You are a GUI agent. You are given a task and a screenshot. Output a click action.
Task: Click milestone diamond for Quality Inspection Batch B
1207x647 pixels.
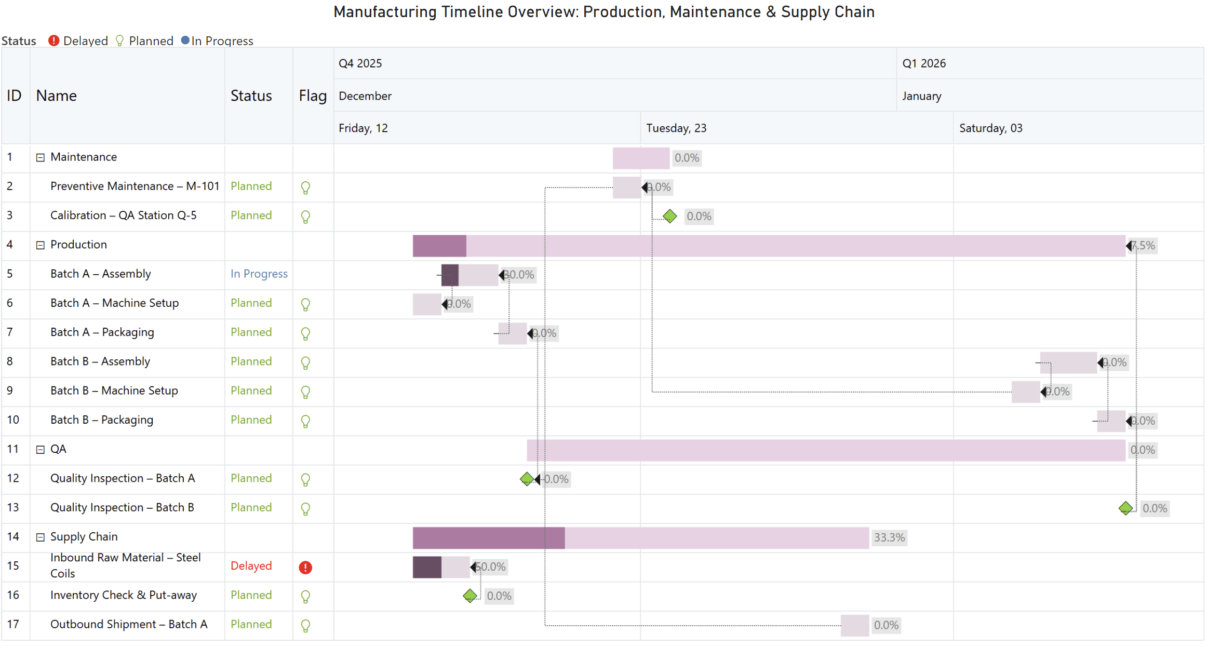[x=1125, y=508]
